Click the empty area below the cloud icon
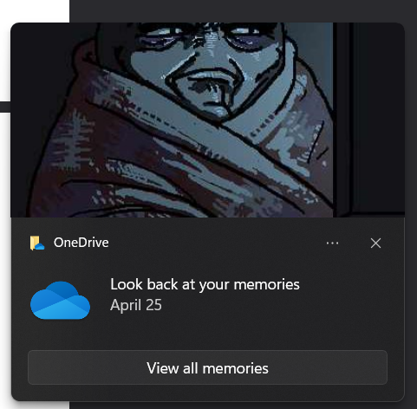 pos(60,334)
